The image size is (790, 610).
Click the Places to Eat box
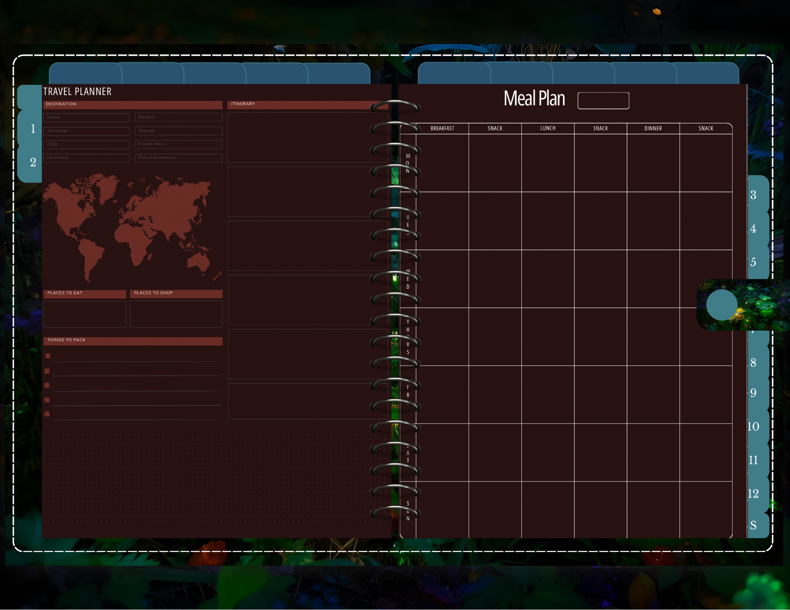(x=84, y=314)
